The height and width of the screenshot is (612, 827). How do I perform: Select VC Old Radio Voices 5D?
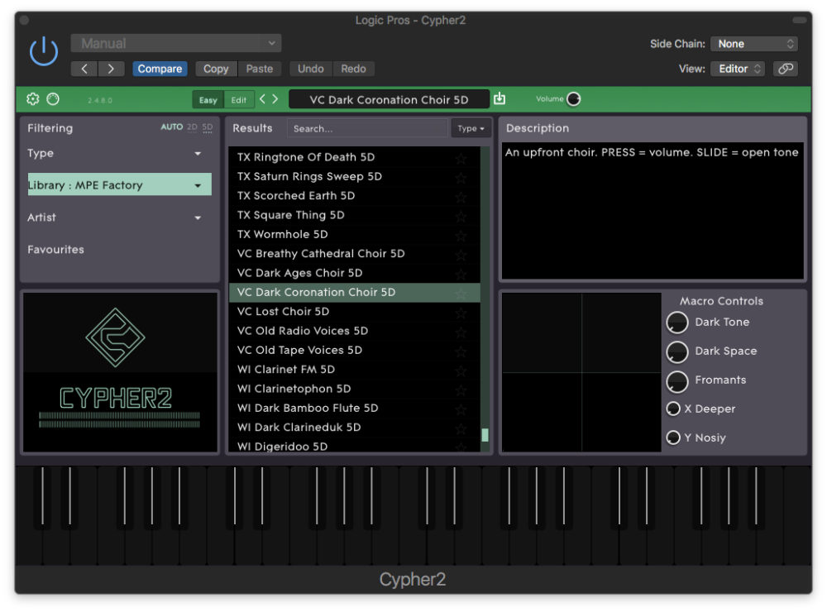click(302, 331)
